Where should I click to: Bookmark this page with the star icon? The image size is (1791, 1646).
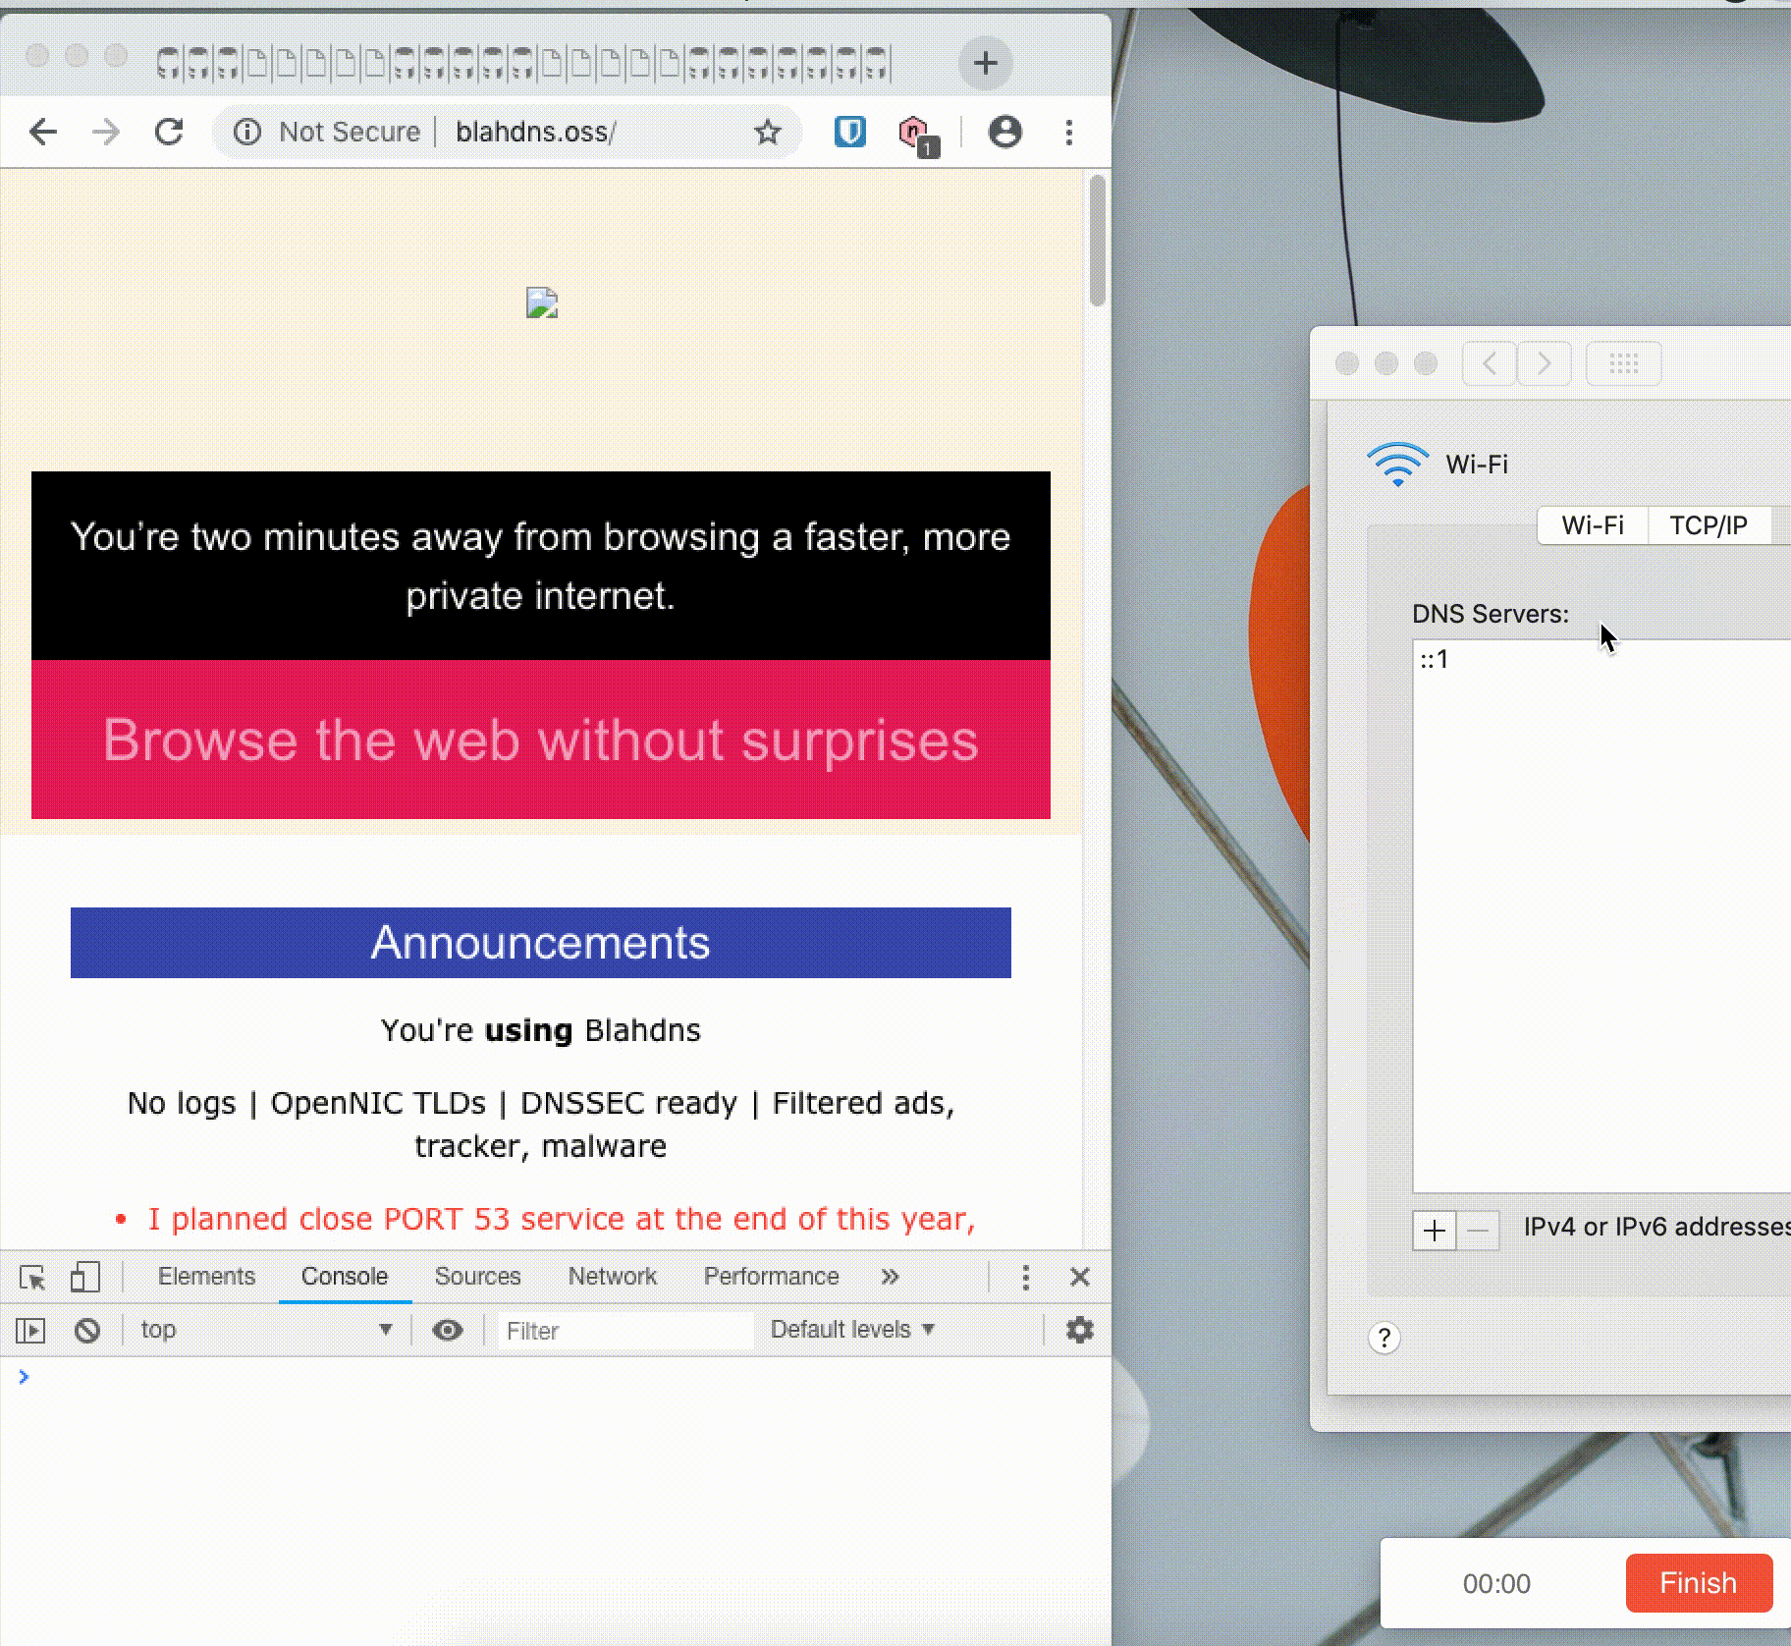click(767, 132)
